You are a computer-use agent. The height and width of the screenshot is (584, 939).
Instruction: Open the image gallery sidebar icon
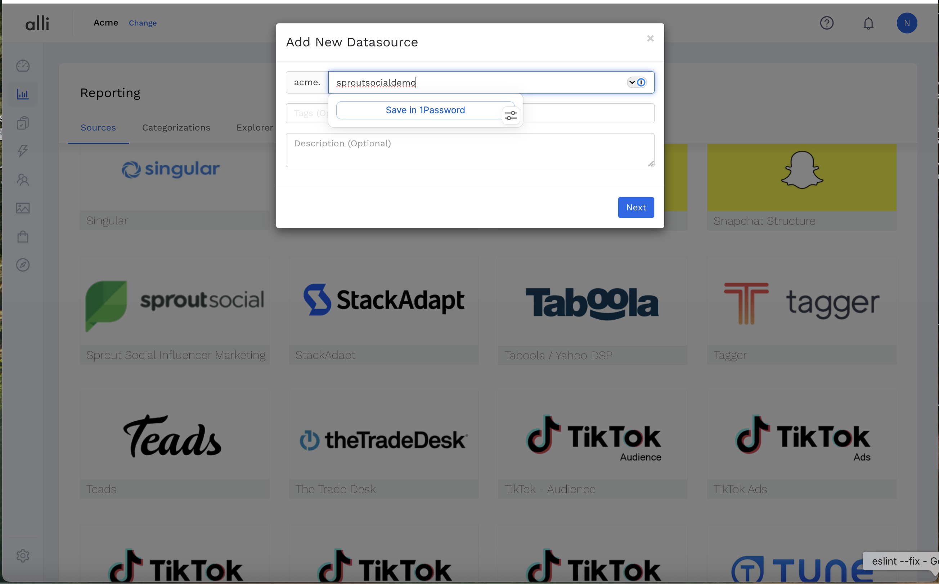pos(23,208)
